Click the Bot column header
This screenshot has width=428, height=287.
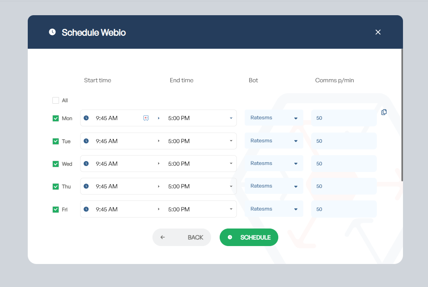[253, 80]
